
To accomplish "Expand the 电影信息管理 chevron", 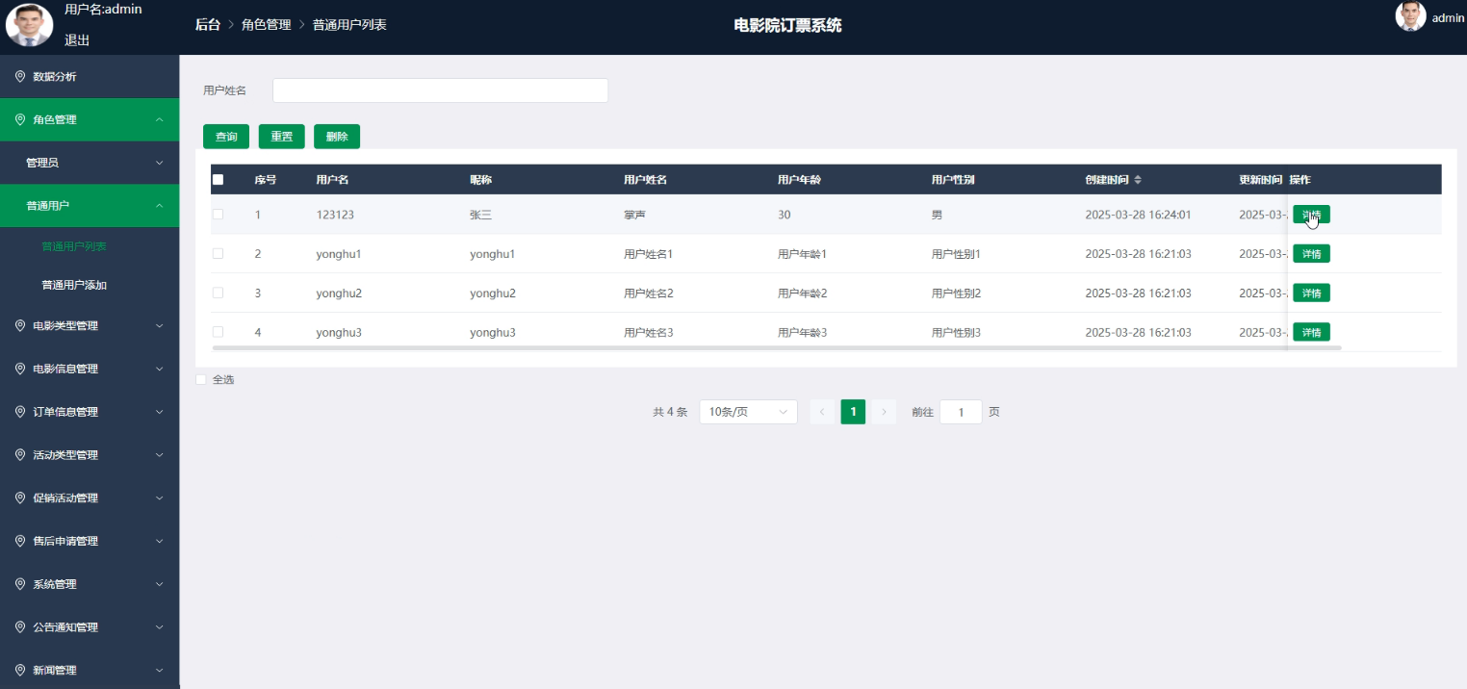I will 160,369.
